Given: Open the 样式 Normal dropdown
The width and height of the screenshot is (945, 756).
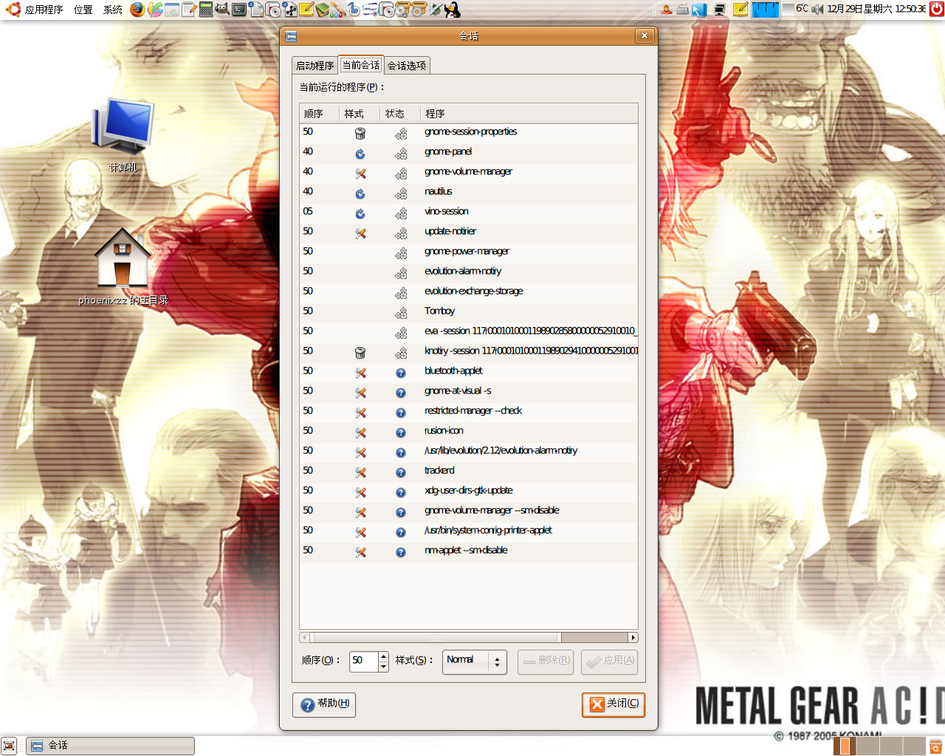Looking at the screenshot, I should (x=474, y=661).
